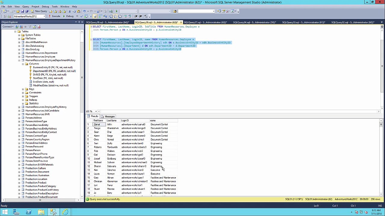Display Estimated Execution Plan icon
385x216 pixels.
pyautogui.click(x=86, y=16)
